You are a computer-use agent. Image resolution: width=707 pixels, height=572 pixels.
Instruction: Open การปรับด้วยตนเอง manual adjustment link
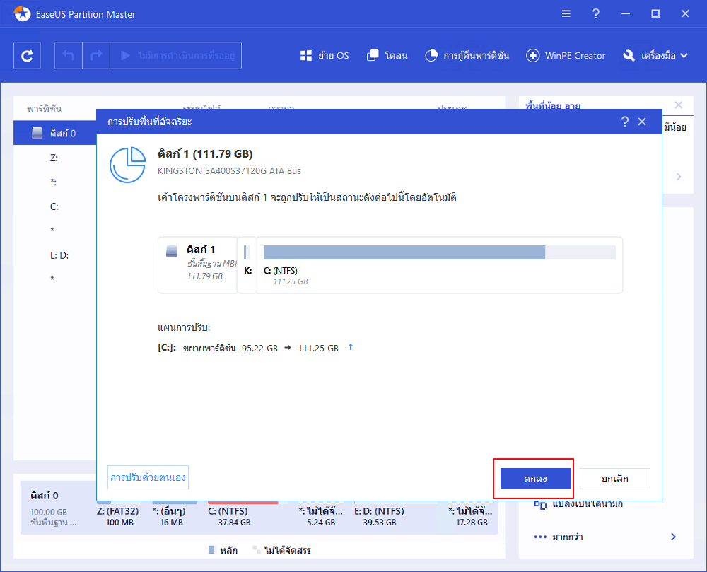click(148, 477)
